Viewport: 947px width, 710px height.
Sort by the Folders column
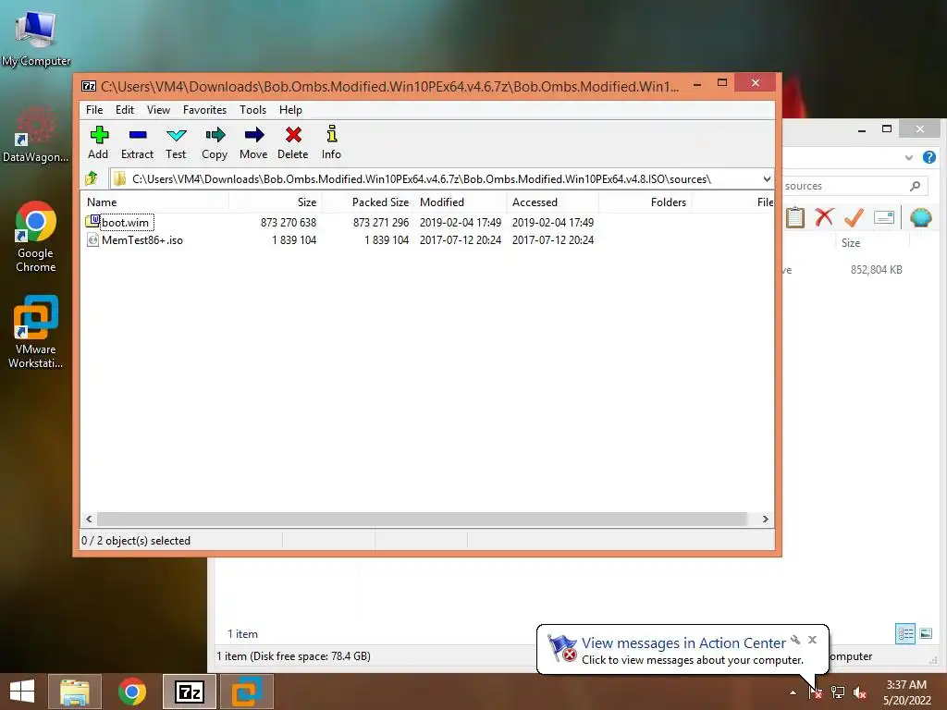click(x=645, y=202)
